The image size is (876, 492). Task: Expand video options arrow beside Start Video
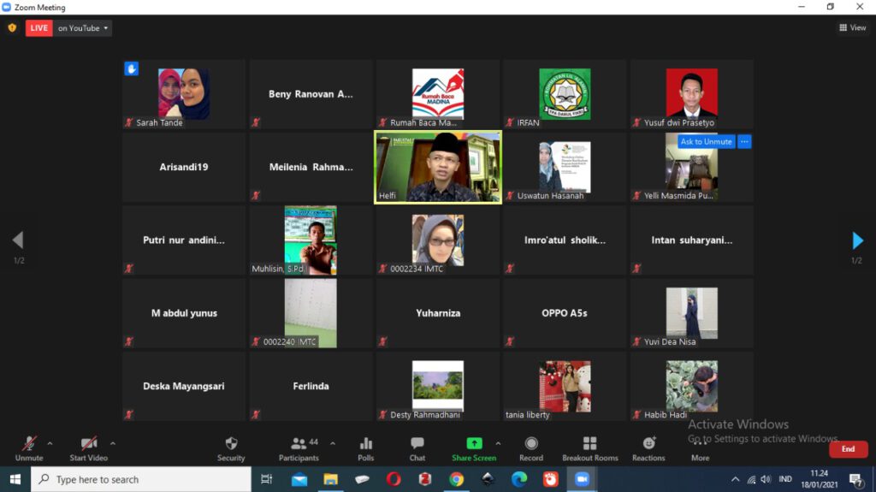[x=113, y=443]
